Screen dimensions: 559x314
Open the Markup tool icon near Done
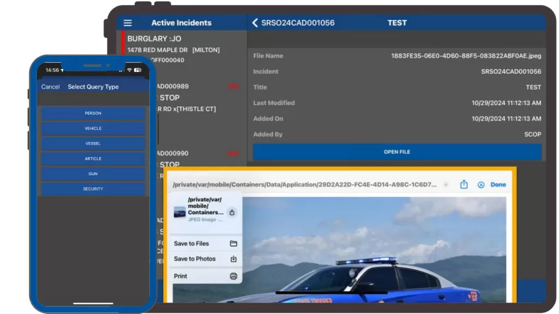click(x=480, y=184)
